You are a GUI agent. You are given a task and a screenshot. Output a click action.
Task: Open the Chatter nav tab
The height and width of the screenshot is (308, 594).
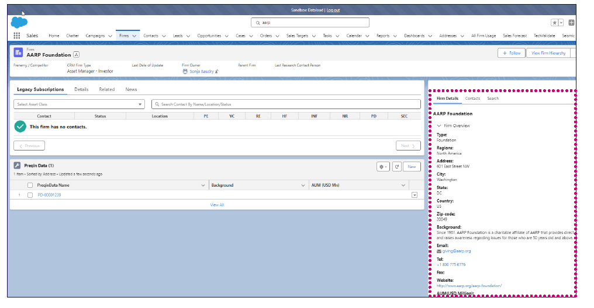(72, 36)
